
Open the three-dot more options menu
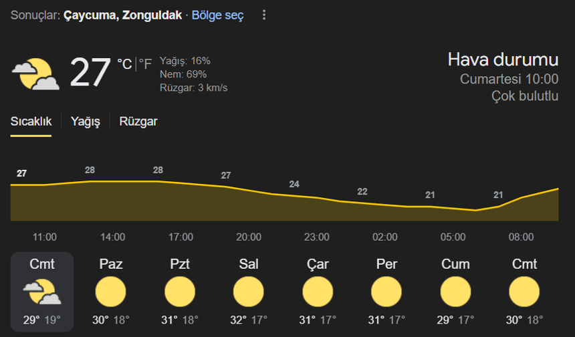(264, 15)
